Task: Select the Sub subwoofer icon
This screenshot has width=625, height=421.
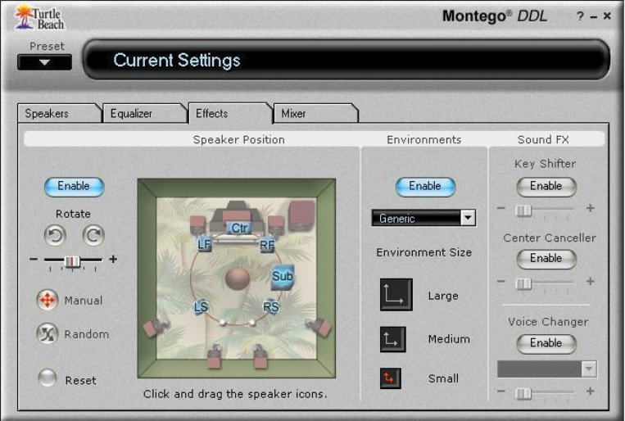Action: click(283, 276)
